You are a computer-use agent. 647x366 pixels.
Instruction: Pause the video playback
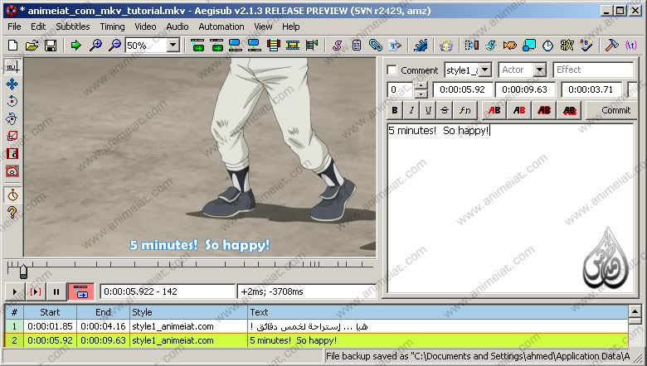coord(56,291)
